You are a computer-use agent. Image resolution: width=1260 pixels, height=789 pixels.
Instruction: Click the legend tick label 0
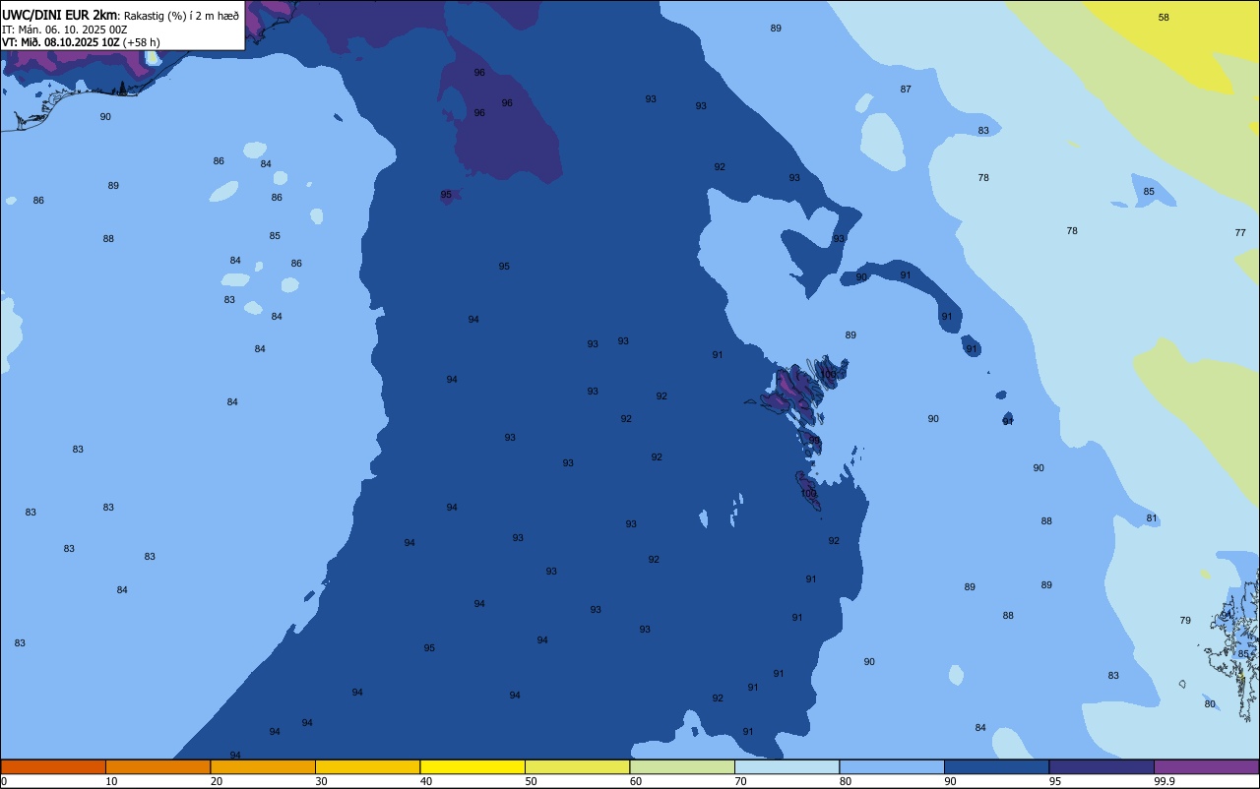(4, 781)
